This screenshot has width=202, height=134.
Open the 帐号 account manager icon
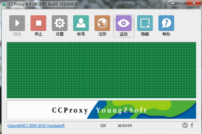click(x=81, y=26)
